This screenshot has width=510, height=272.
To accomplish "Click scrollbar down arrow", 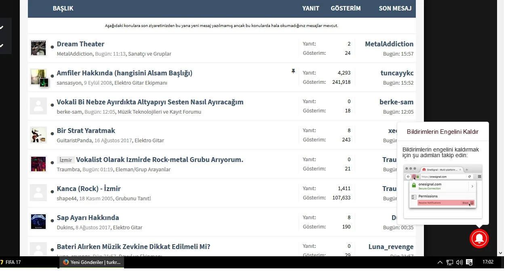I will click(x=500, y=253).
